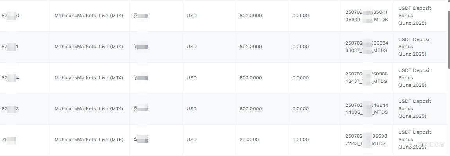The height and width of the screenshot is (156, 450).
Task: Click the order ID containing 44036
Action: [367, 109]
